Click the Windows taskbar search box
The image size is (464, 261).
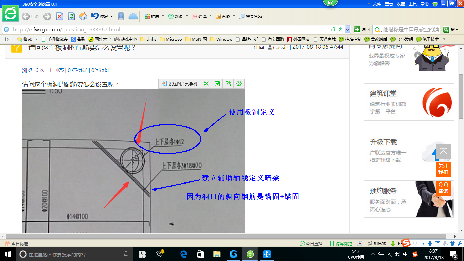coord(74,254)
